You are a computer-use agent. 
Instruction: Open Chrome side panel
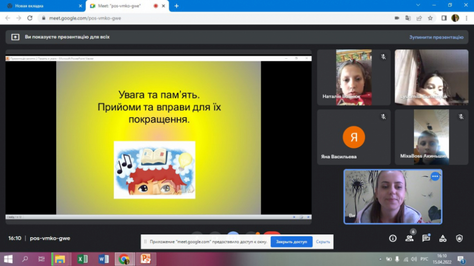coord(444,18)
